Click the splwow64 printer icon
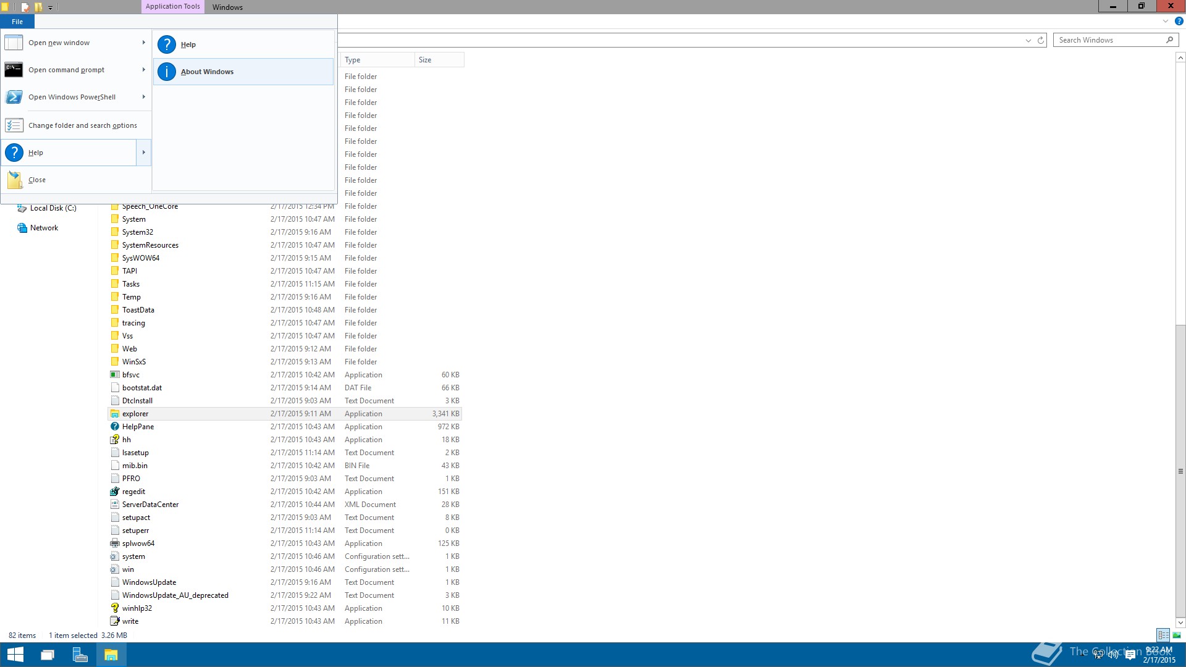 (x=114, y=543)
